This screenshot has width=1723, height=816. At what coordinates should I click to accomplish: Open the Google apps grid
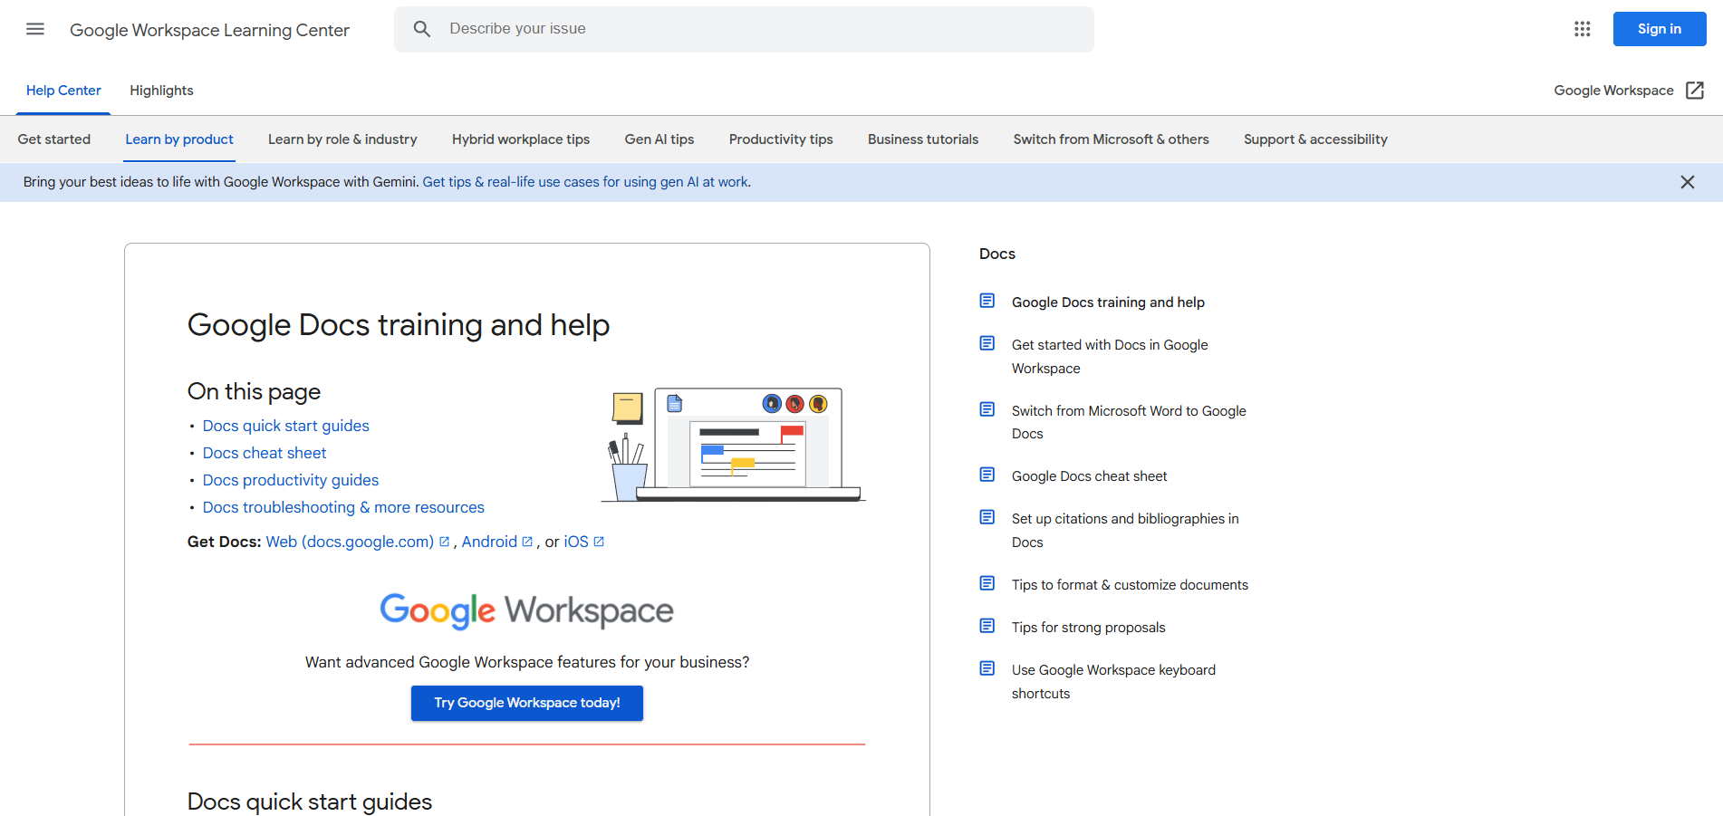pyautogui.click(x=1583, y=29)
